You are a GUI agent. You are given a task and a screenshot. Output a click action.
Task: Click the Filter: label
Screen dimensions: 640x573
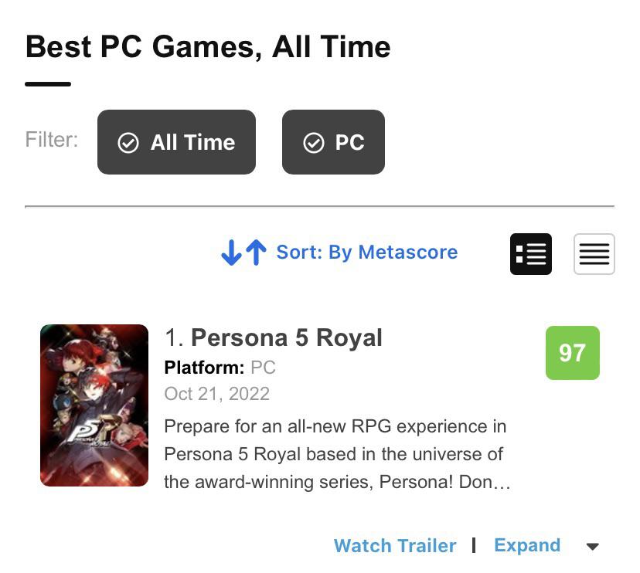click(52, 140)
